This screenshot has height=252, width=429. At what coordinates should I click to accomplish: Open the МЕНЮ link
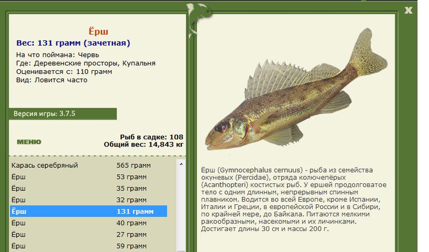click(x=29, y=142)
